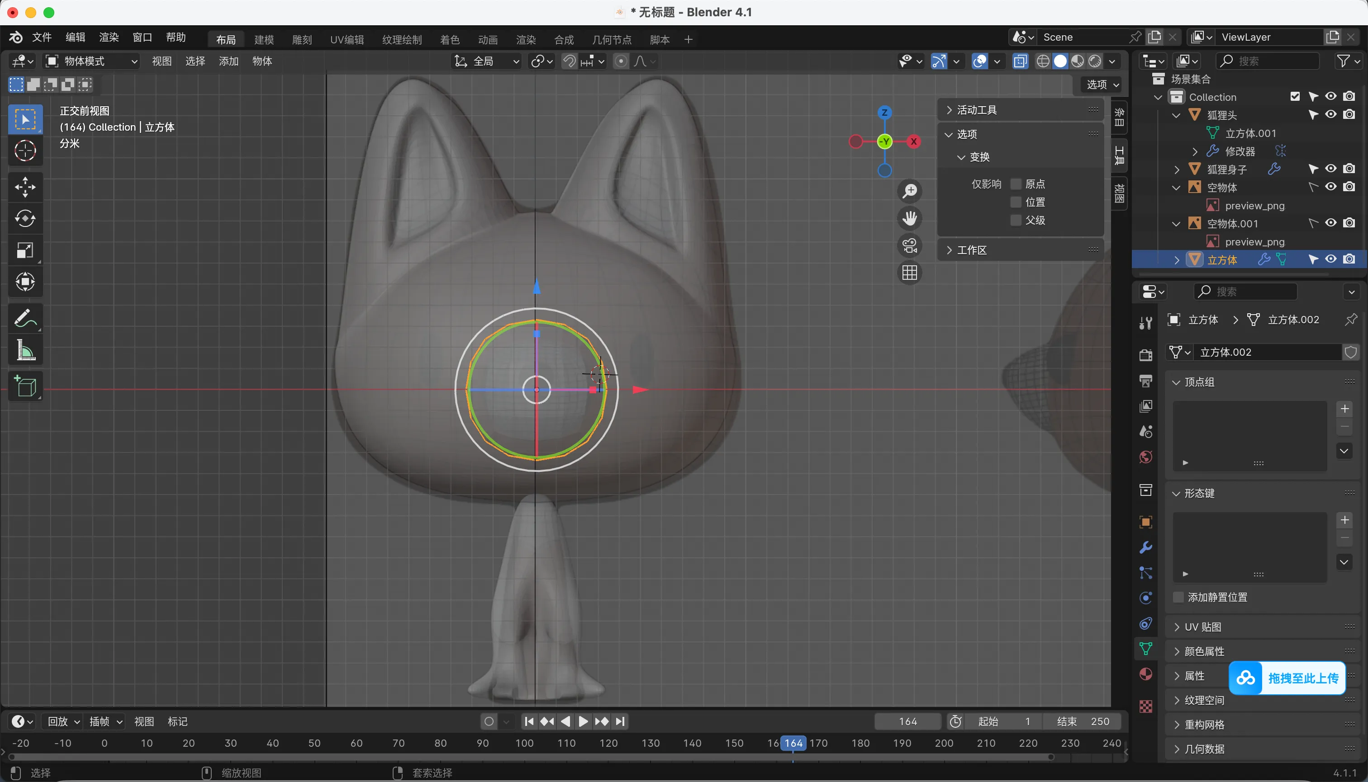Select the Rotate tool
This screenshot has height=782, width=1368.
(x=25, y=219)
